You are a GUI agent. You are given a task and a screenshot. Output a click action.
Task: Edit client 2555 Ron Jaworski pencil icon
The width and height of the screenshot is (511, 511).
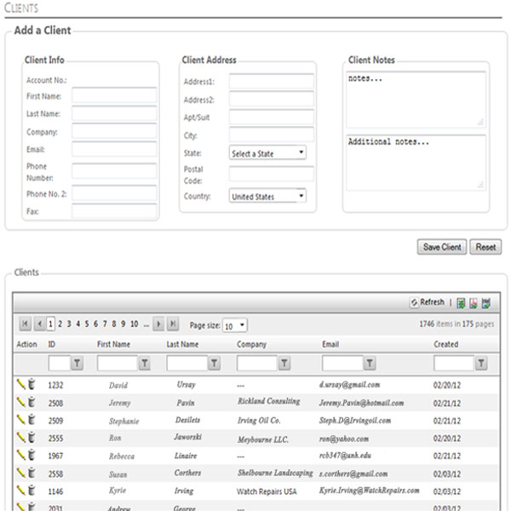(x=20, y=438)
